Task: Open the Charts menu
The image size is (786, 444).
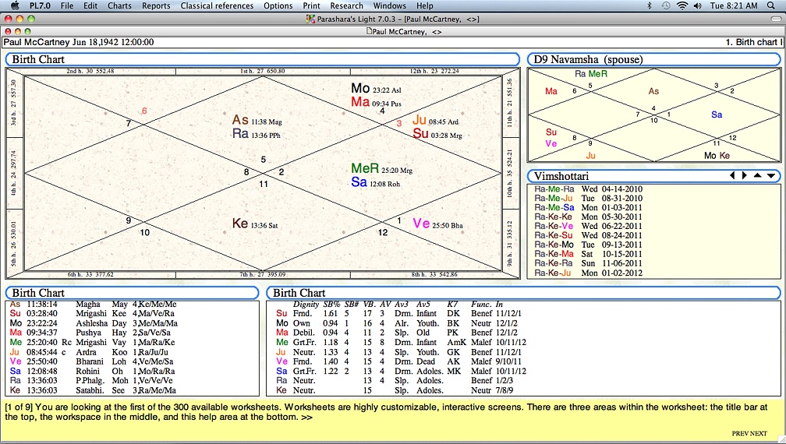Action: tap(119, 5)
